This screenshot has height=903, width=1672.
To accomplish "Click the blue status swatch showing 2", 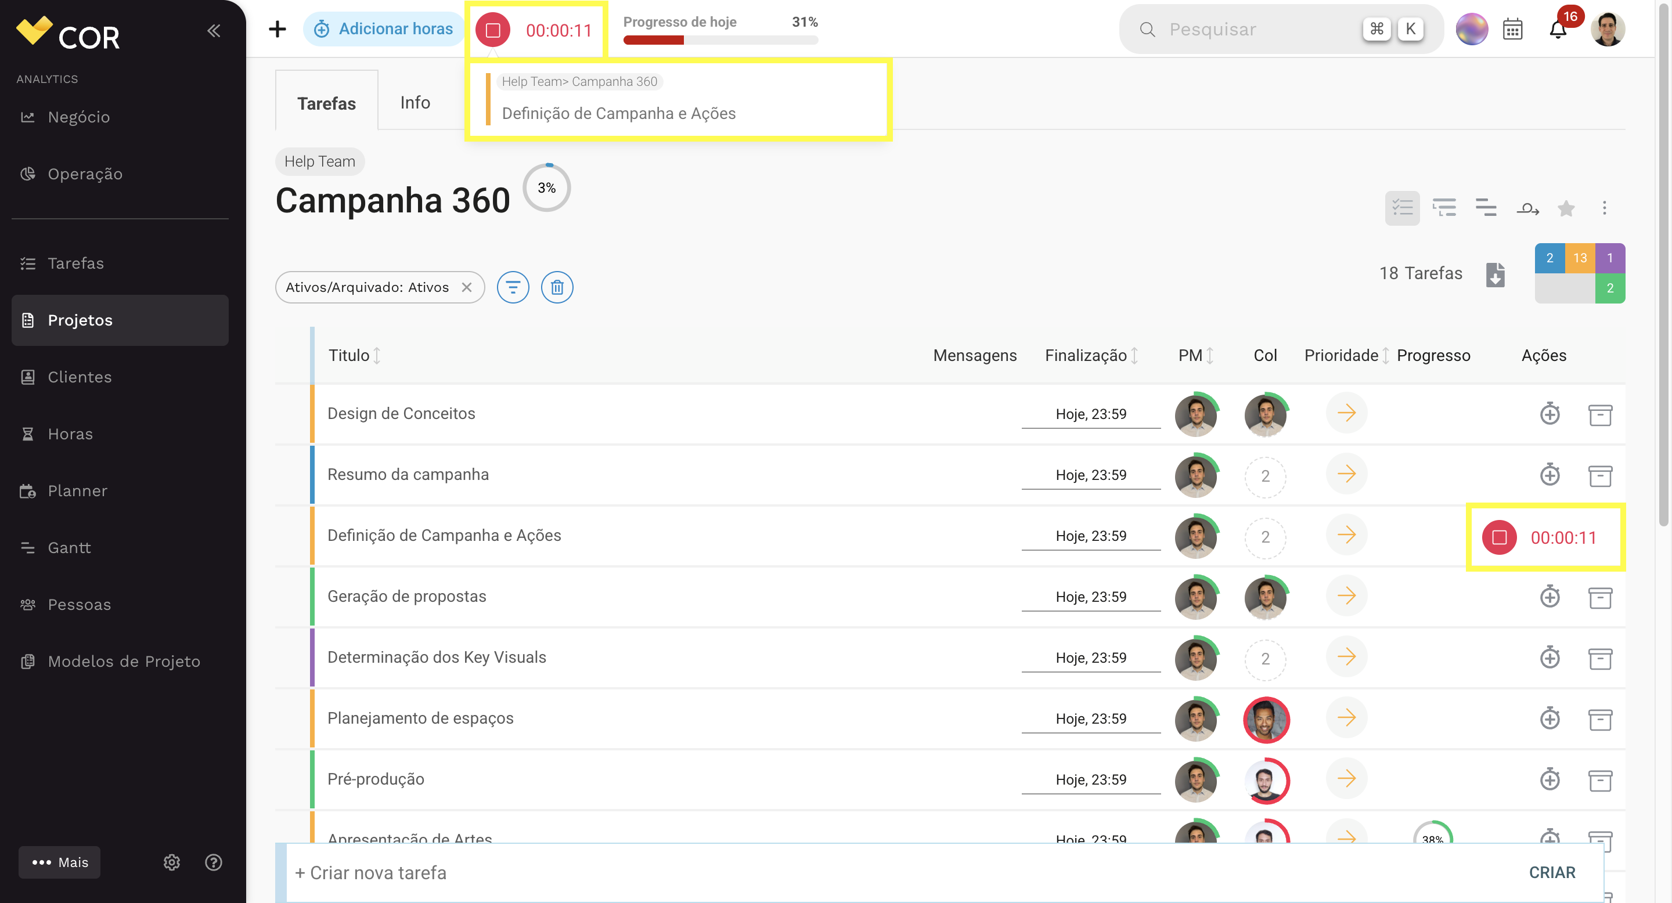I will pos(1550,258).
